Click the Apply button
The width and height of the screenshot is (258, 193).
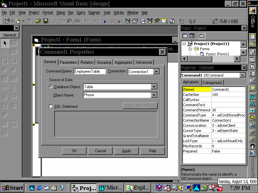coord(126,151)
